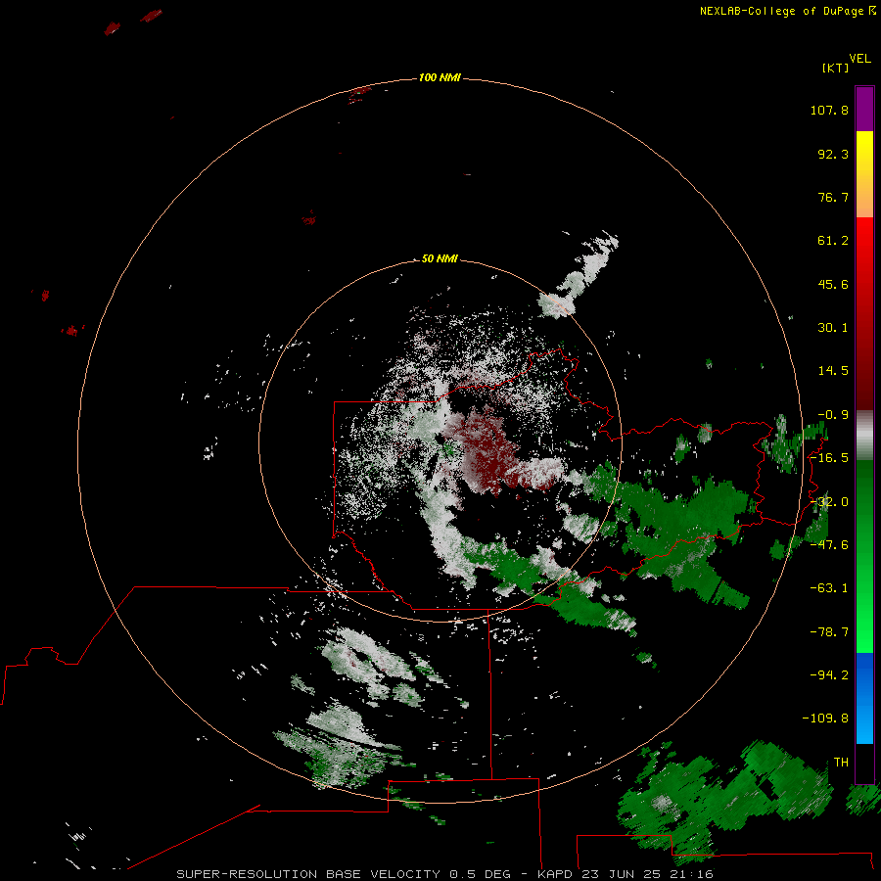Image resolution: width=881 pixels, height=881 pixels.
Task: Click the VEL legend title
Action: pyautogui.click(x=859, y=59)
